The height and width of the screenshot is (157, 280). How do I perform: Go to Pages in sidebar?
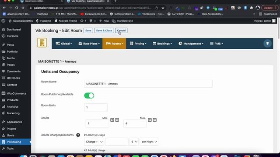point(10,65)
